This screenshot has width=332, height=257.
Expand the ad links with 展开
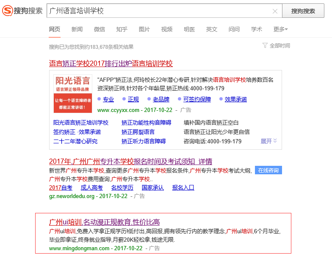pos(268,141)
